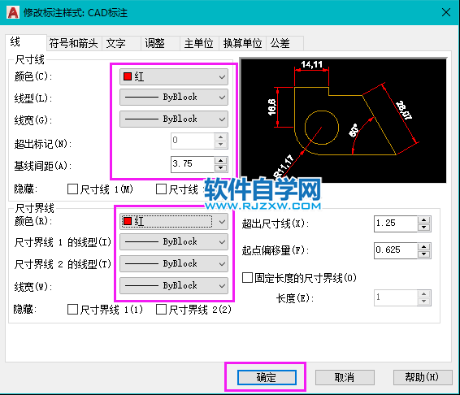
Task: Increase 起点偏移量(F) with up arrow
Action: click(424, 246)
